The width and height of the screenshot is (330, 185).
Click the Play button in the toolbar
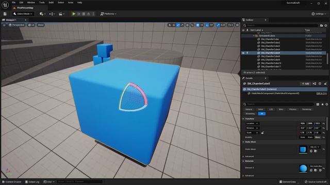pos(74,14)
